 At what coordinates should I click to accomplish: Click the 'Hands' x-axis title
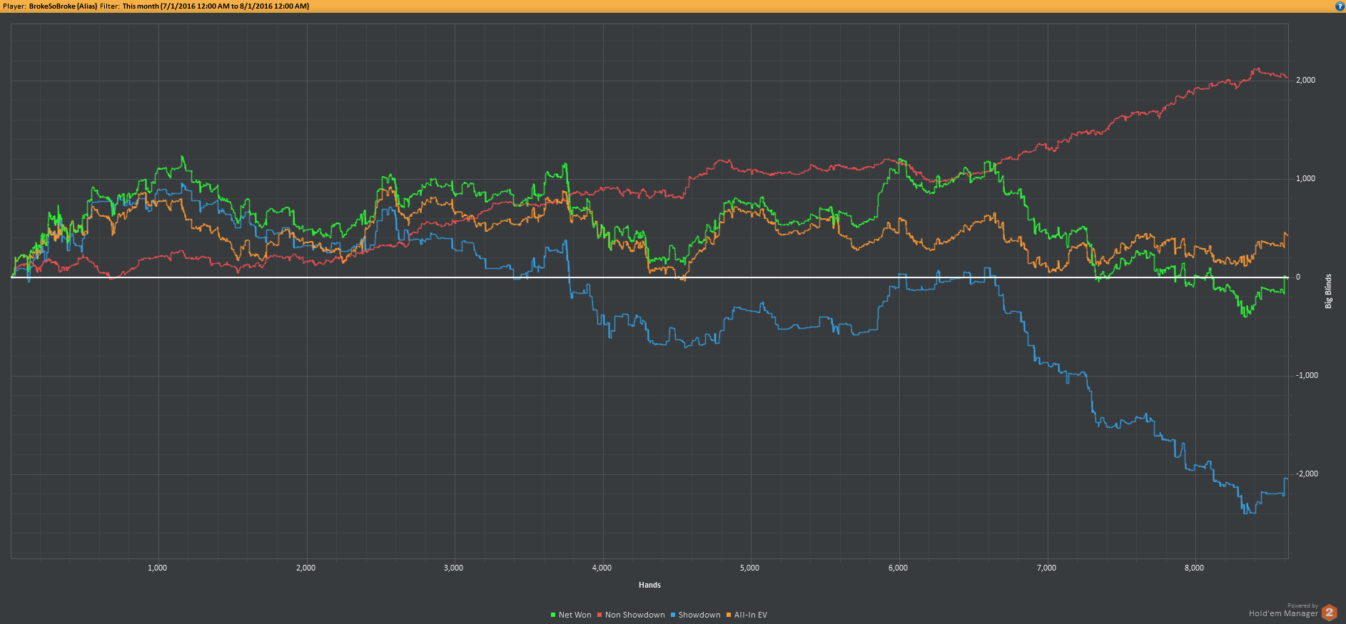tap(649, 585)
